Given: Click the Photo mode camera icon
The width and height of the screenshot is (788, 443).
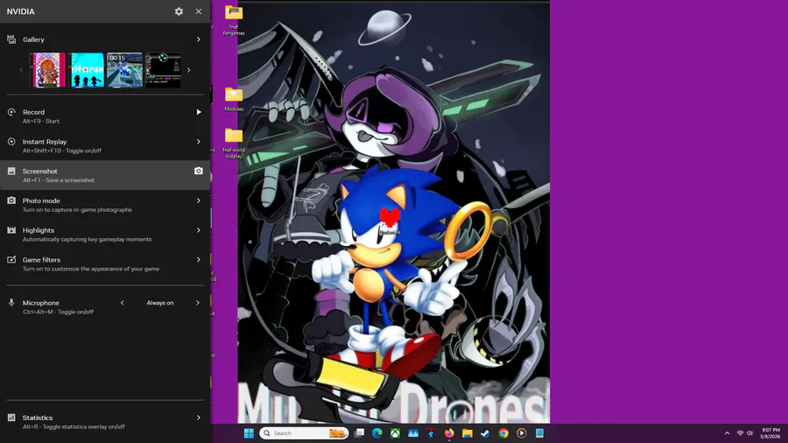Looking at the screenshot, I should click(11, 200).
